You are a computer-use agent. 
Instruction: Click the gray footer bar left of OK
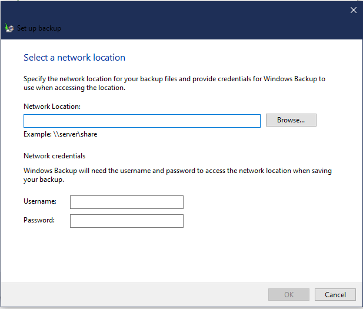click(129, 294)
